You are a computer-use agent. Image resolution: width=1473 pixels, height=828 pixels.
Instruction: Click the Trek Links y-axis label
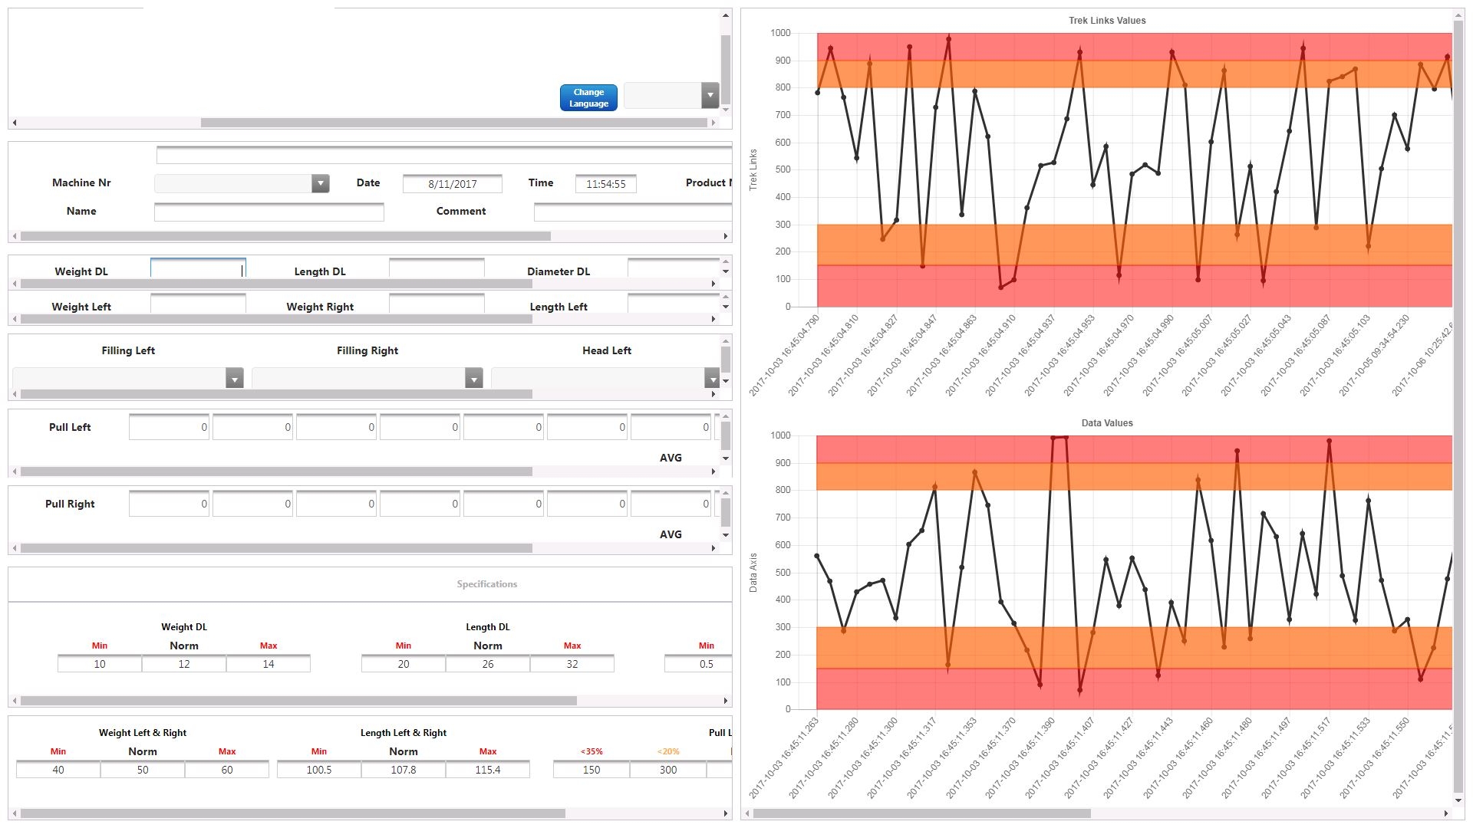point(753,169)
